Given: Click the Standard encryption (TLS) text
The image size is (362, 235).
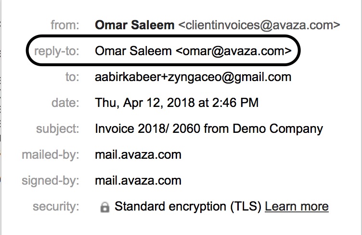Looking at the screenshot, I should (188, 206).
